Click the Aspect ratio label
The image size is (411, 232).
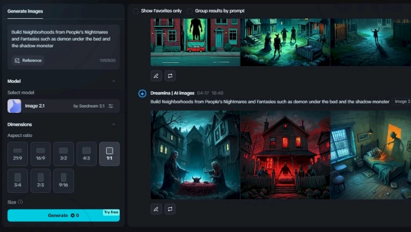point(20,135)
